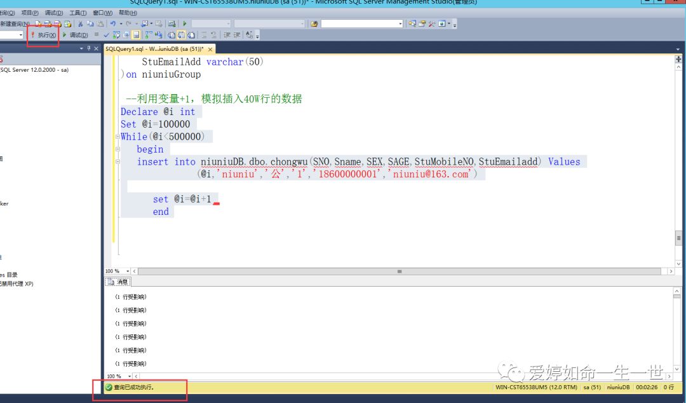This screenshot has width=686, height=403.
Task: Collapse the insert statement outline
Action: [118, 161]
